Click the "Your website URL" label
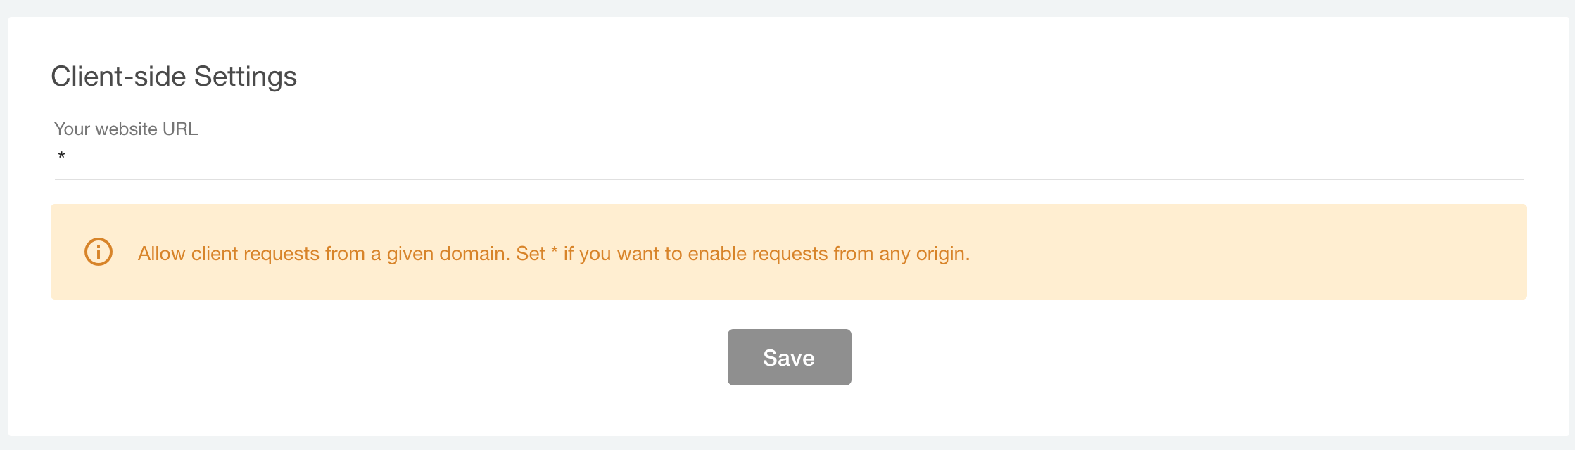Viewport: 1575px width, 450px height. 126,129
